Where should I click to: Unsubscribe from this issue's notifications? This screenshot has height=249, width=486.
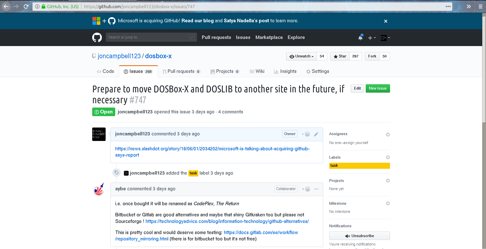click(359, 236)
